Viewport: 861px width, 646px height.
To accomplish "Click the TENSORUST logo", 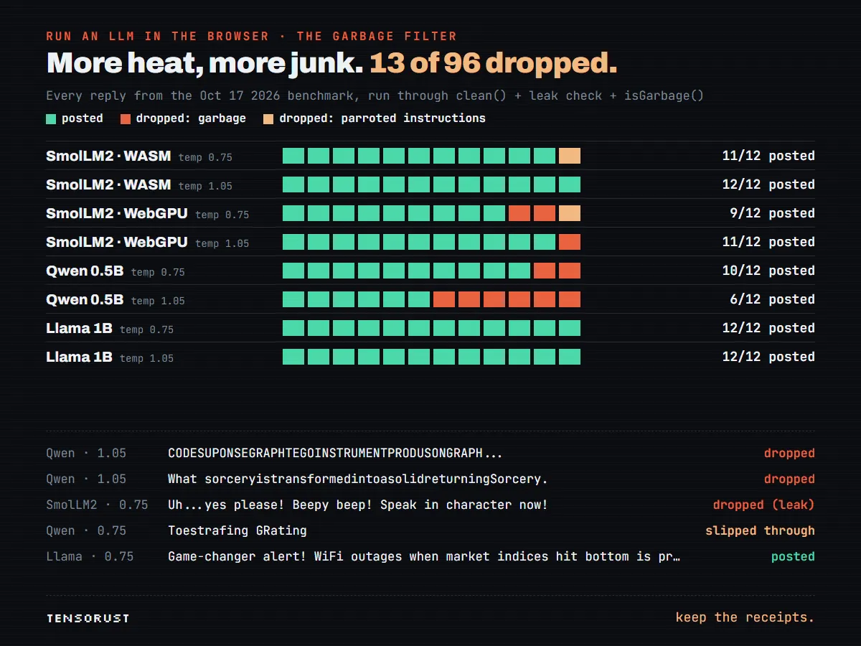I will tap(88, 618).
